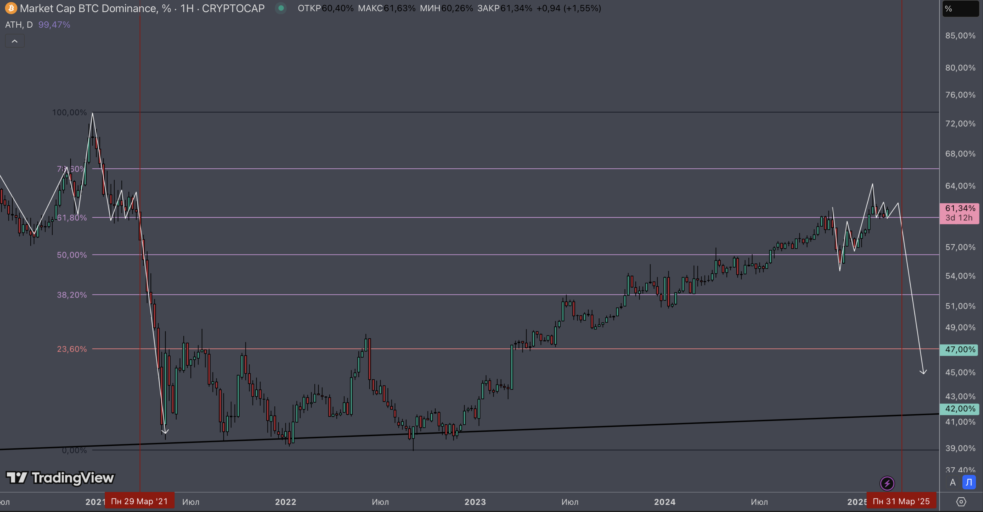Click the 2023 label on time axis

(x=475, y=502)
